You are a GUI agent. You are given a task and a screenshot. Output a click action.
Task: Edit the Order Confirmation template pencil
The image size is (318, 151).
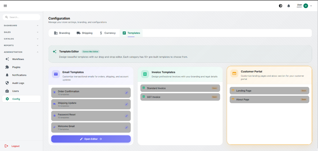click(x=126, y=93)
